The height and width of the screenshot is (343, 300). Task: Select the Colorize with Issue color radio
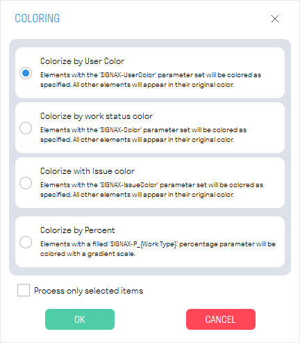point(26,183)
